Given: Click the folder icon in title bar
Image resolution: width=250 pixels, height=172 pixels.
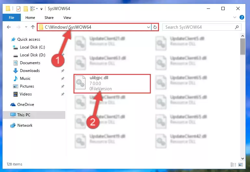Looking at the screenshot, I should tap(8, 8).
